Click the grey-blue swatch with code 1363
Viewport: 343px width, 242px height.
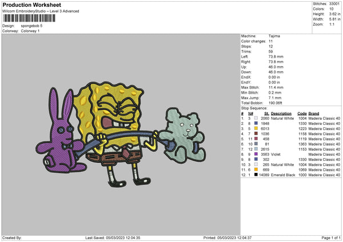[256, 144]
